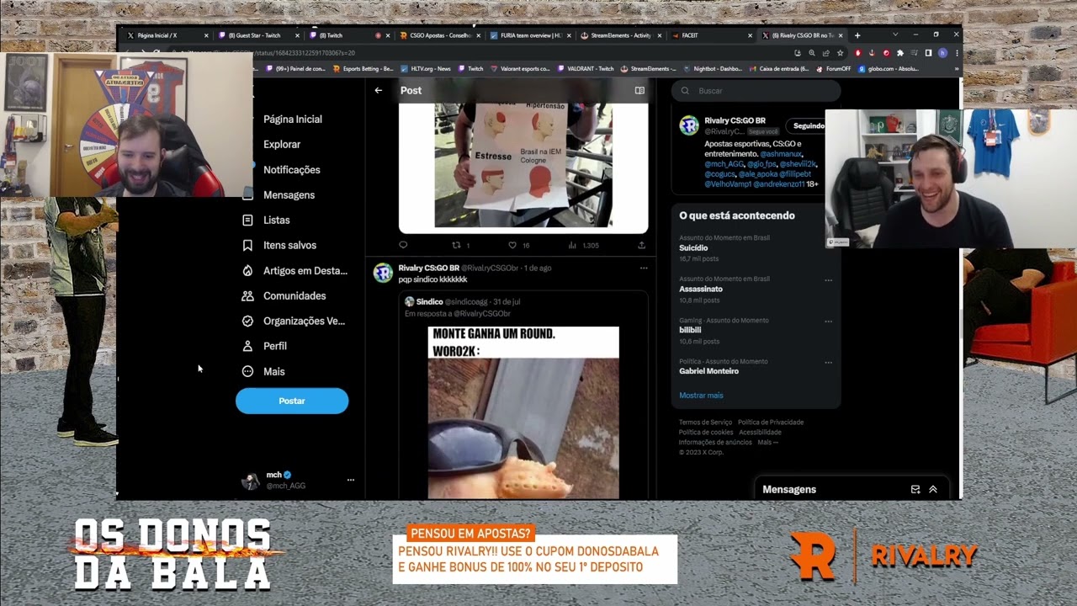Open Comunidades people icon
Image resolution: width=1077 pixels, height=606 pixels.
pyautogui.click(x=247, y=295)
